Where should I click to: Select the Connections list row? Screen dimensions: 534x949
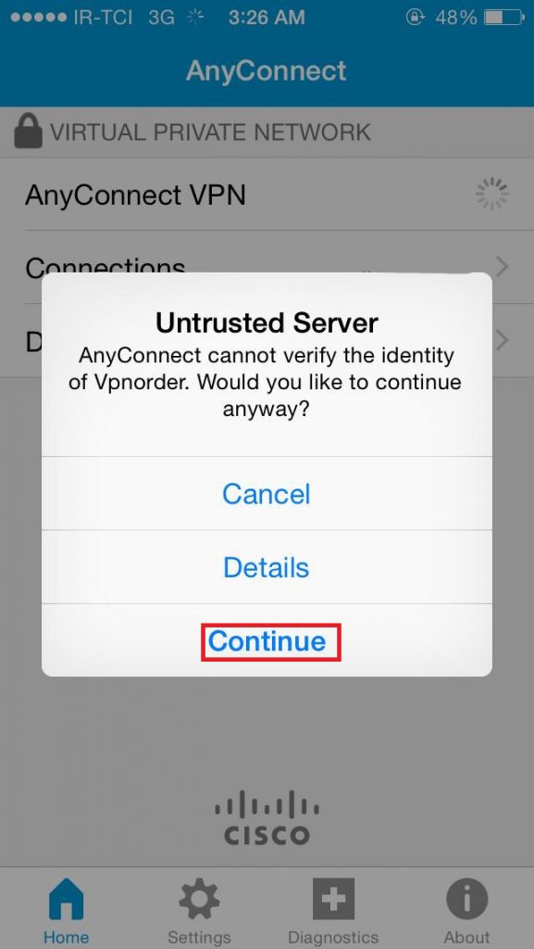point(267,267)
